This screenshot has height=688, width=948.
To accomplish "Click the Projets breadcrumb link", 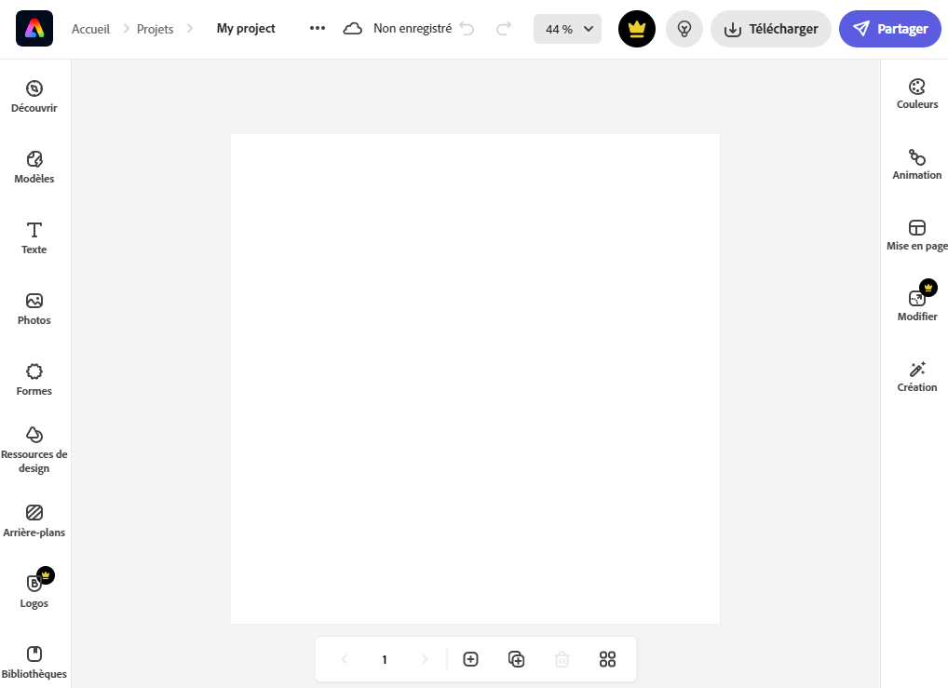I will [155, 29].
